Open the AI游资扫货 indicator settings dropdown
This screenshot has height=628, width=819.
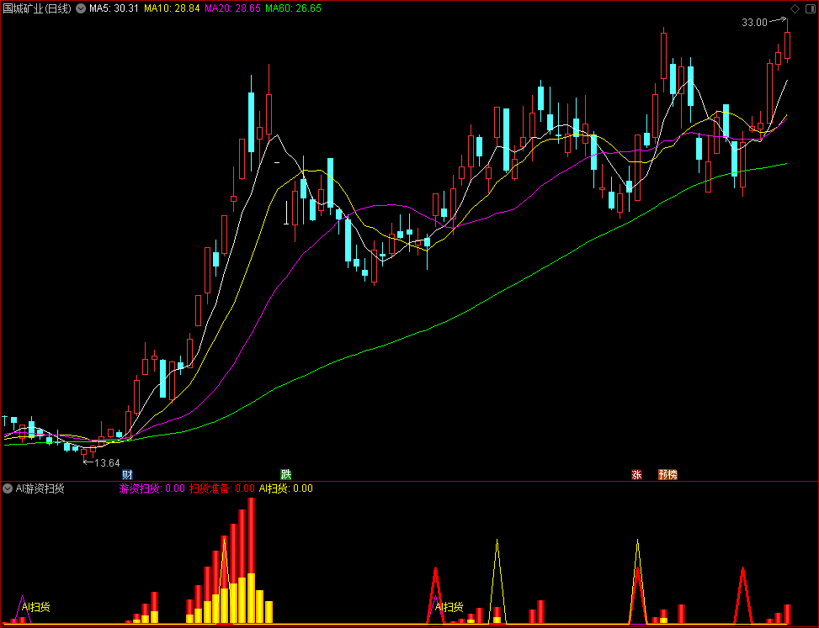click(8, 488)
